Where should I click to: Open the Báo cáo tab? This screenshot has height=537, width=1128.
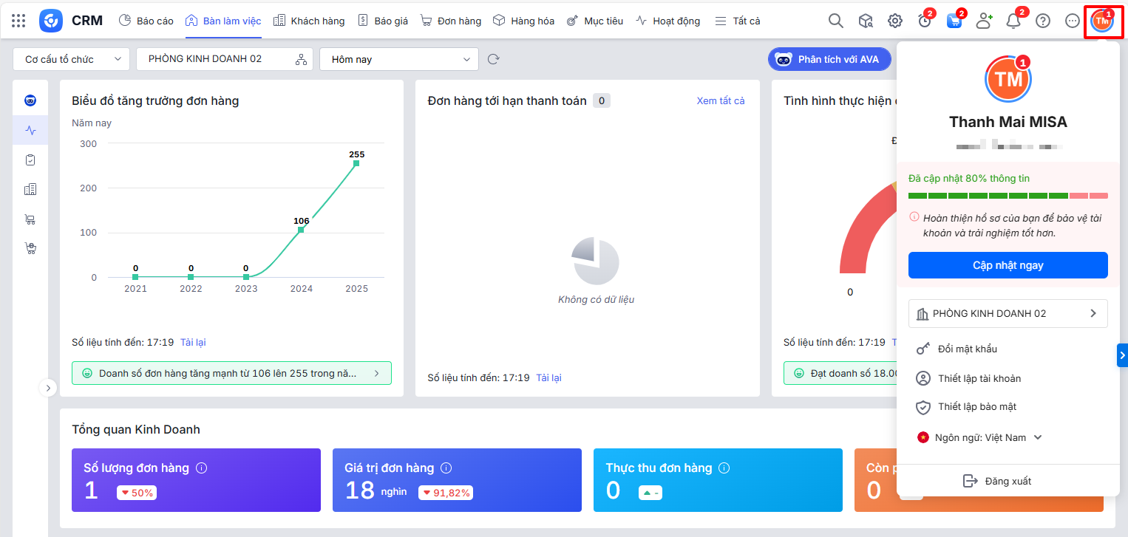tap(146, 21)
